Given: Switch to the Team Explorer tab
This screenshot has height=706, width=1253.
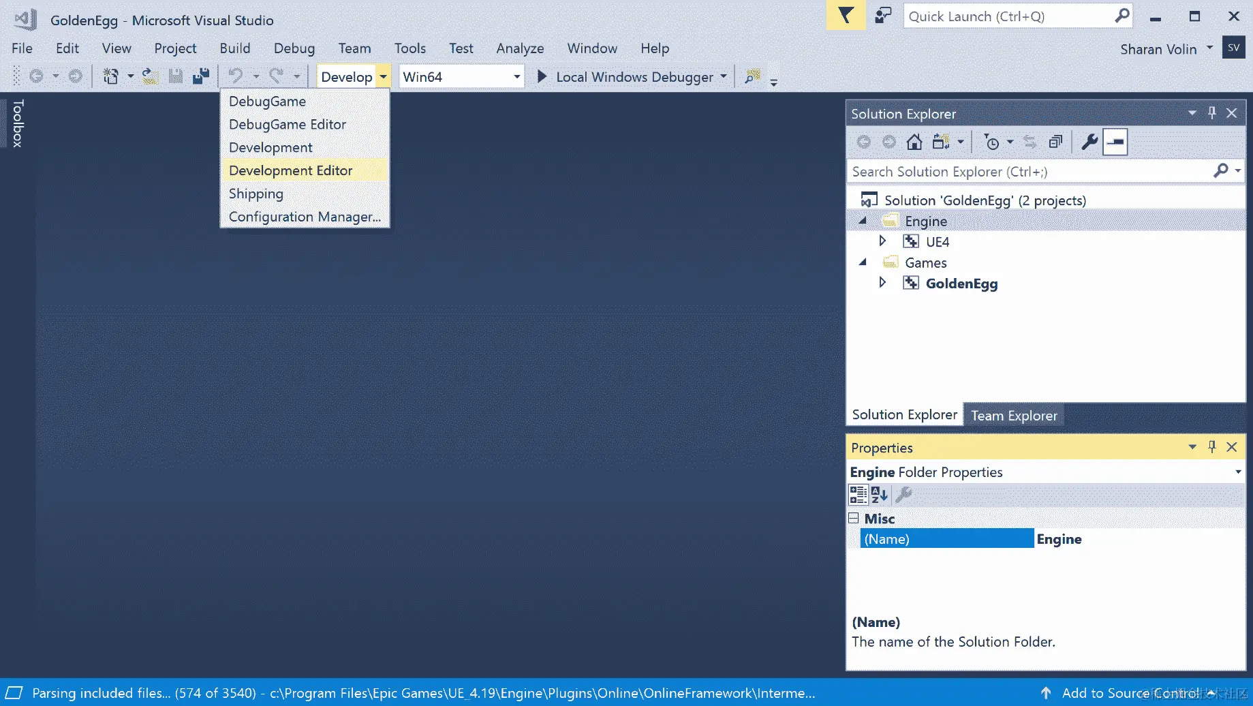Looking at the screenshot, I should click(x=1014, y=415).
